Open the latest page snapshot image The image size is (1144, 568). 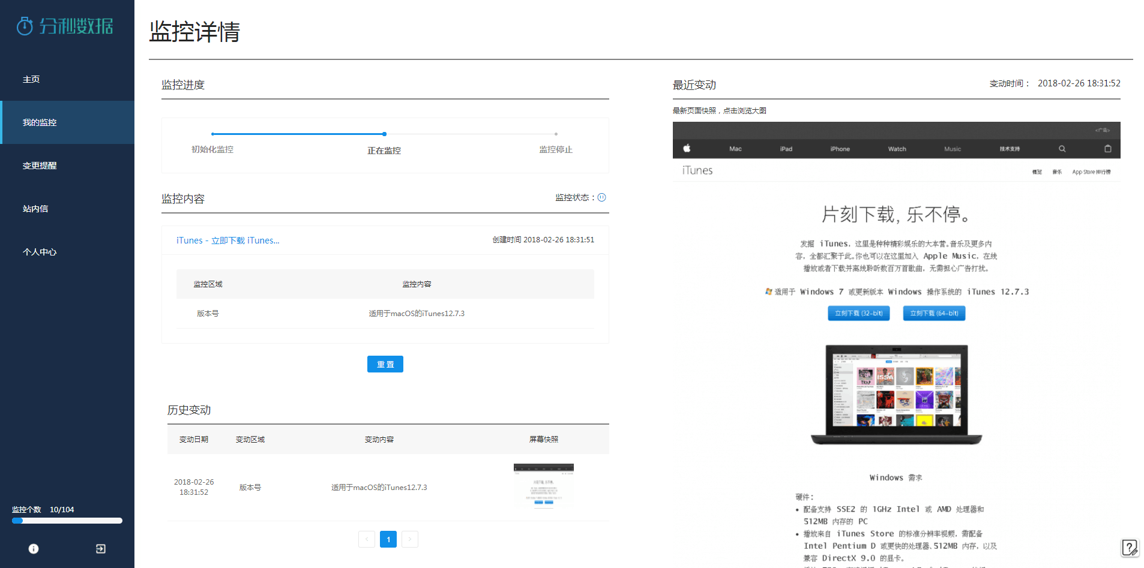click(x=897, y=345)
